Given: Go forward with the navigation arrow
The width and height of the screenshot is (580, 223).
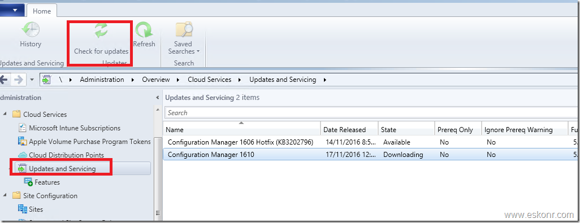Looking at the screenshot, I should [x=19, y=80].
